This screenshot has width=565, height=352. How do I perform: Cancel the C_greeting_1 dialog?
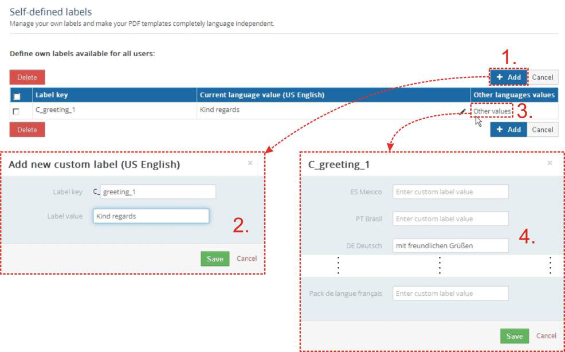click(x=546, y=335)
